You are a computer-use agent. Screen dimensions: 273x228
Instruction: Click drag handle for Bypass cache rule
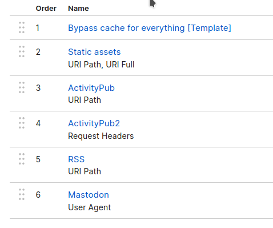pyautogui.click(x=22, y=27)
